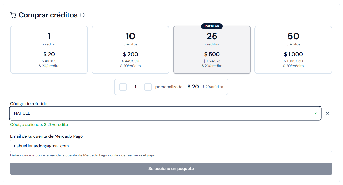Click the minus icon to decrease credits
The image size is (343, 185).
123,87
